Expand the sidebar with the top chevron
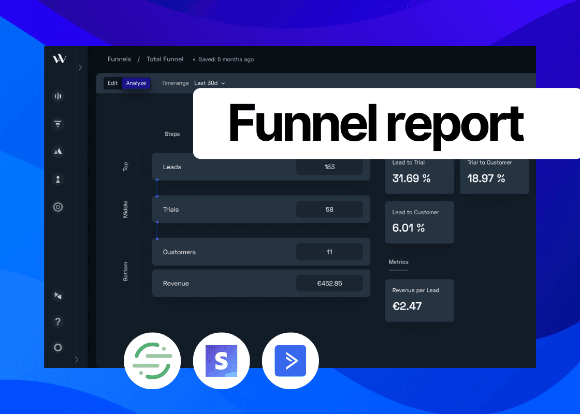Screen dimensions: 580x414 [80, 67]
